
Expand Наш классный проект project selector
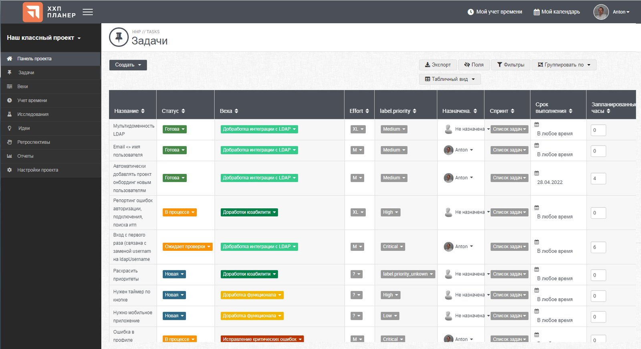[44, 38]
